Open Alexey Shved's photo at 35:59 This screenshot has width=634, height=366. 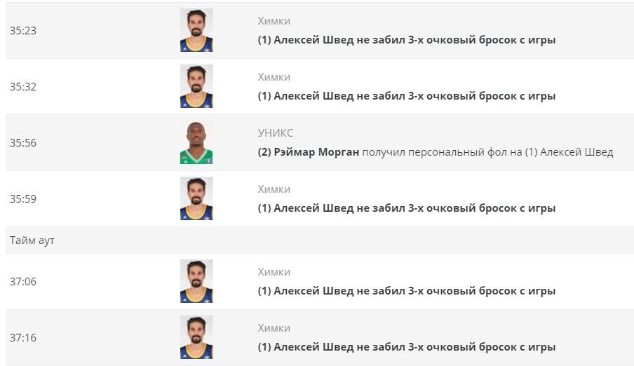pyautogui.click(x=196, y=198)
